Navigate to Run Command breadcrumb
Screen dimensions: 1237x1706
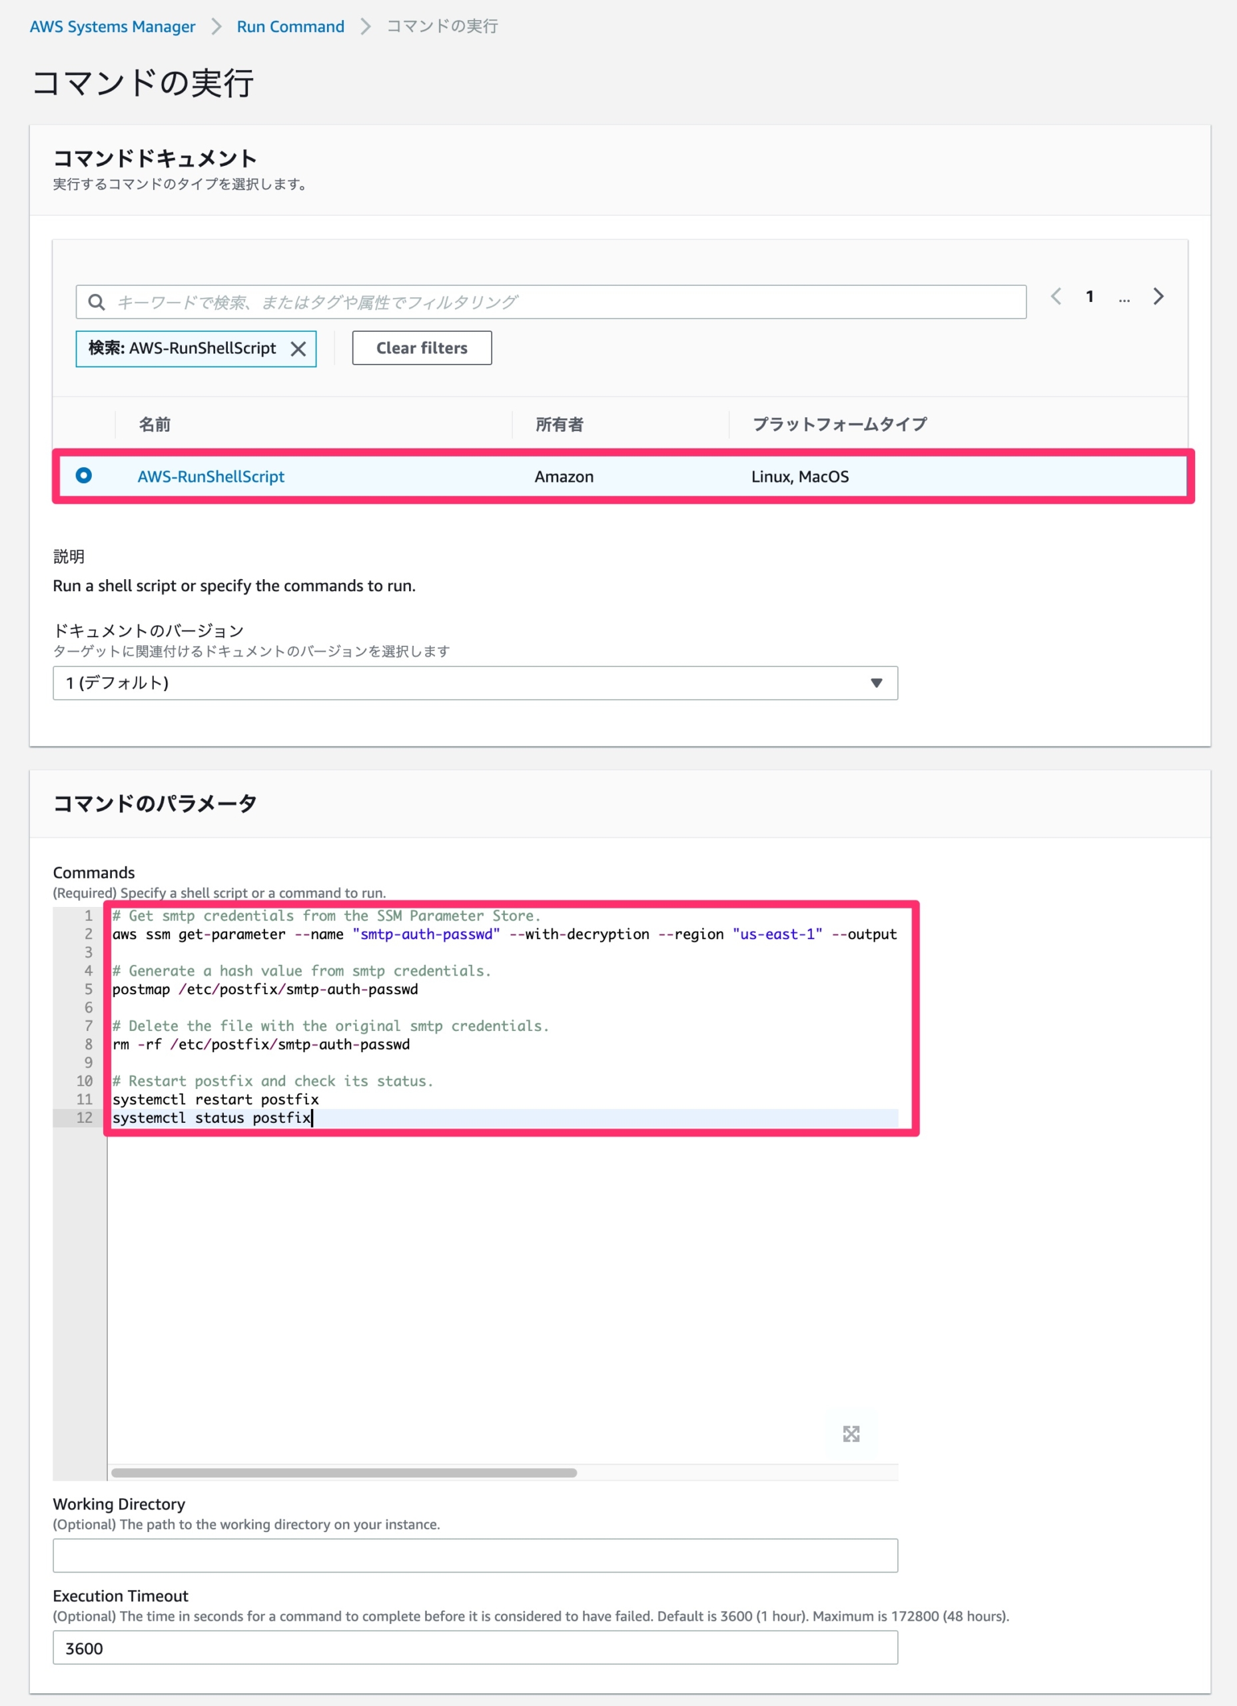290,25
